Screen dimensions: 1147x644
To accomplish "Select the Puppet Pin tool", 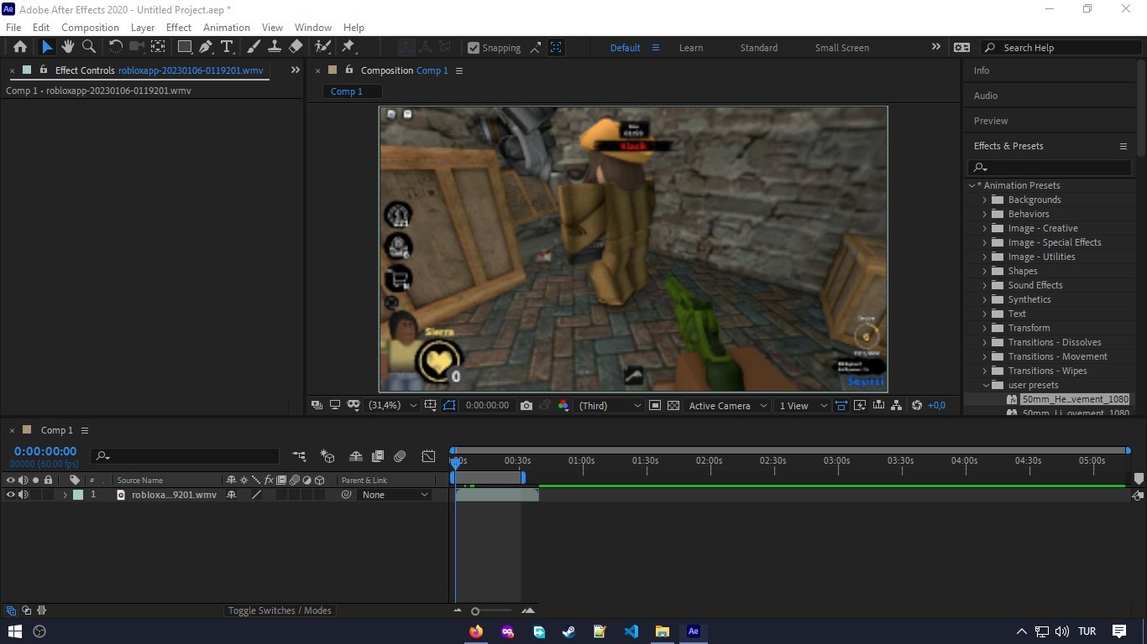I will [348, 47].
